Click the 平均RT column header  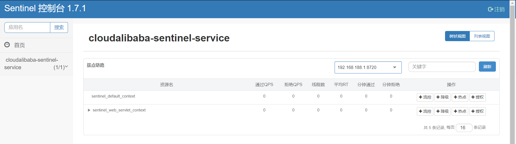(x=341, y=85)
